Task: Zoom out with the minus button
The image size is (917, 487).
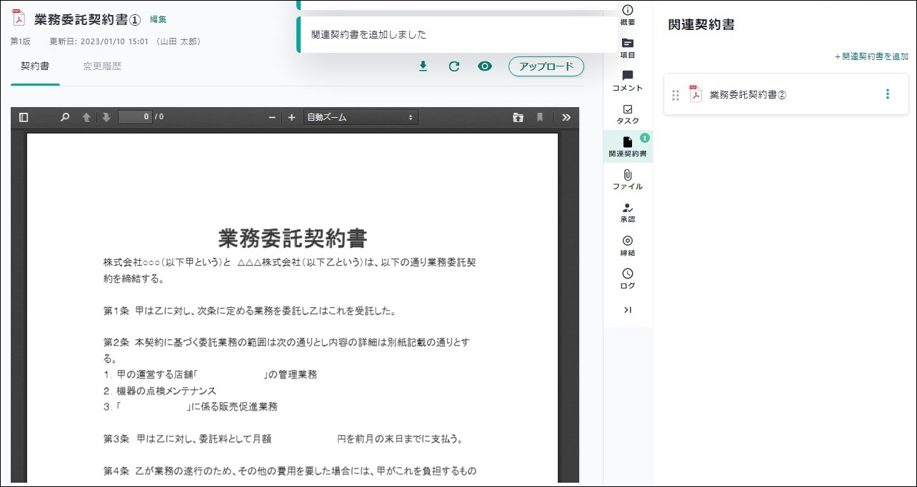Action: 272,117
